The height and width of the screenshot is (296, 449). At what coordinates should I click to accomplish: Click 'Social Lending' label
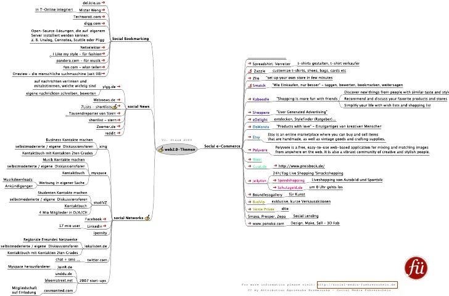click(x=305, y=216)
